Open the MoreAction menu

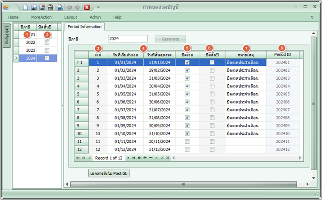pos(41,17)
